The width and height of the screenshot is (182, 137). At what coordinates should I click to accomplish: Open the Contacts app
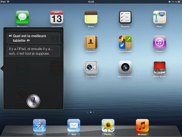pos(91,42)
